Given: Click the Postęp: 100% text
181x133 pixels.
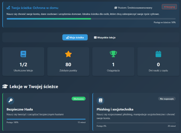Looking at the screenshot, I should click(12, 122).
